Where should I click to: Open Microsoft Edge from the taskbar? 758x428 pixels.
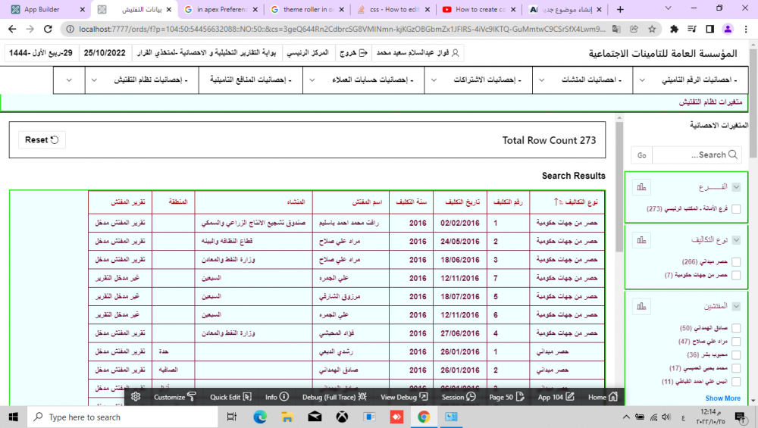260,417
